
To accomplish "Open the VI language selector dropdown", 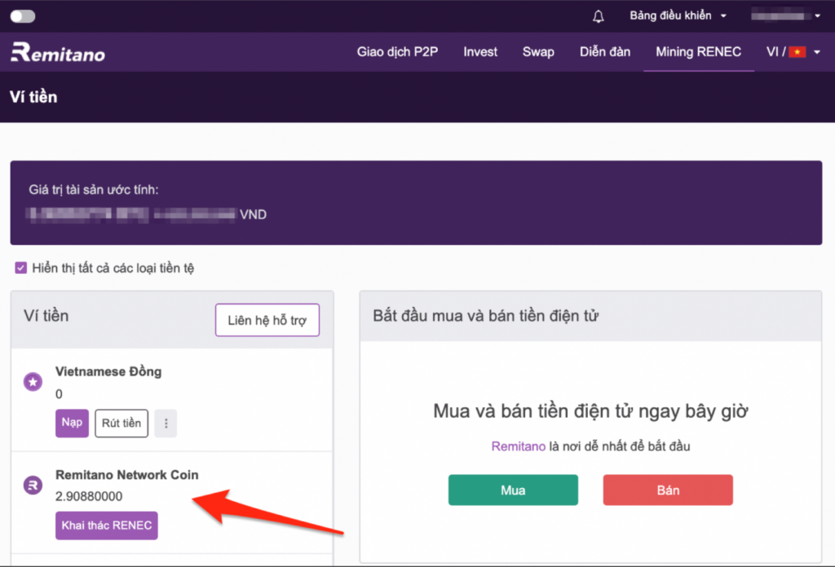I will point(793,52).
